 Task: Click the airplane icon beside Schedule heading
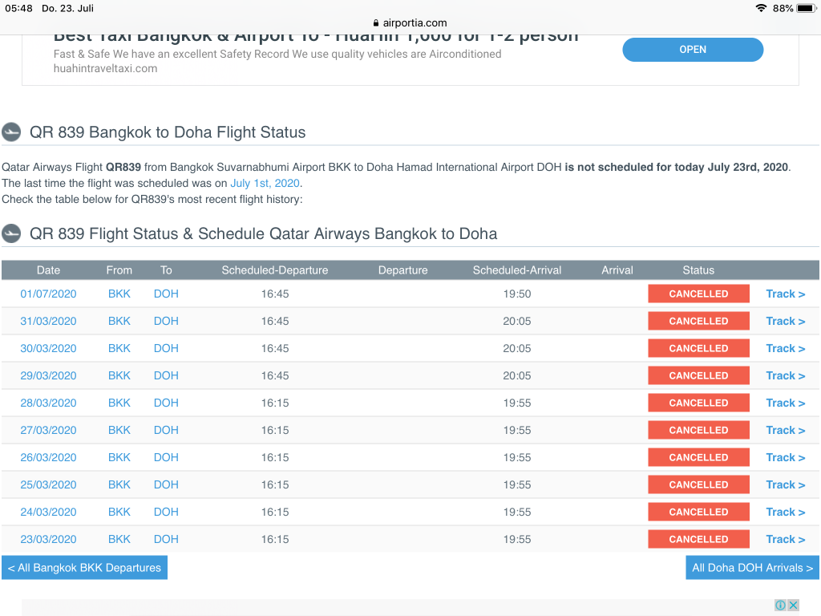click(11, 233)
